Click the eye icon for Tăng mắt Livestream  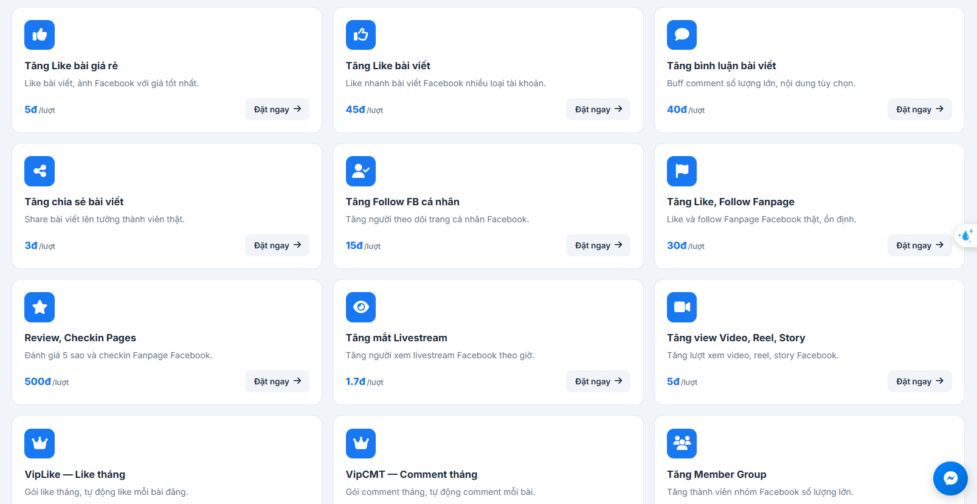361,307
